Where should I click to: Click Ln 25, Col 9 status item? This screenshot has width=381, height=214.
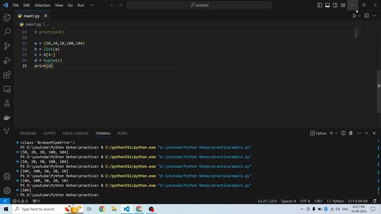coord(267,201)
